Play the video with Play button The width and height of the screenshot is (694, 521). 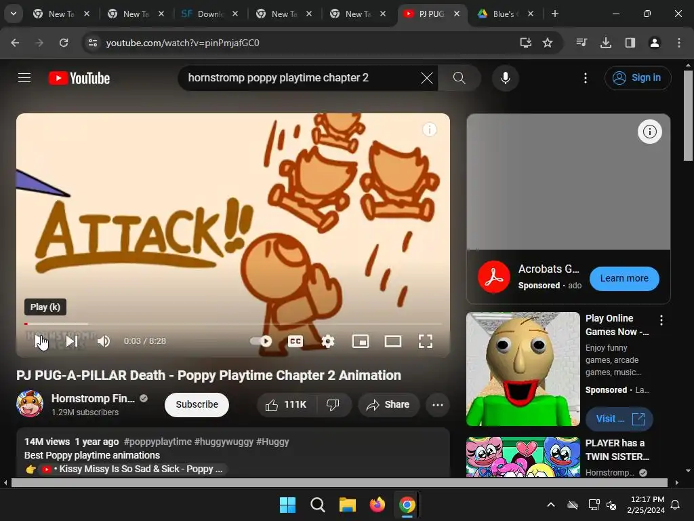coord(40,341)
